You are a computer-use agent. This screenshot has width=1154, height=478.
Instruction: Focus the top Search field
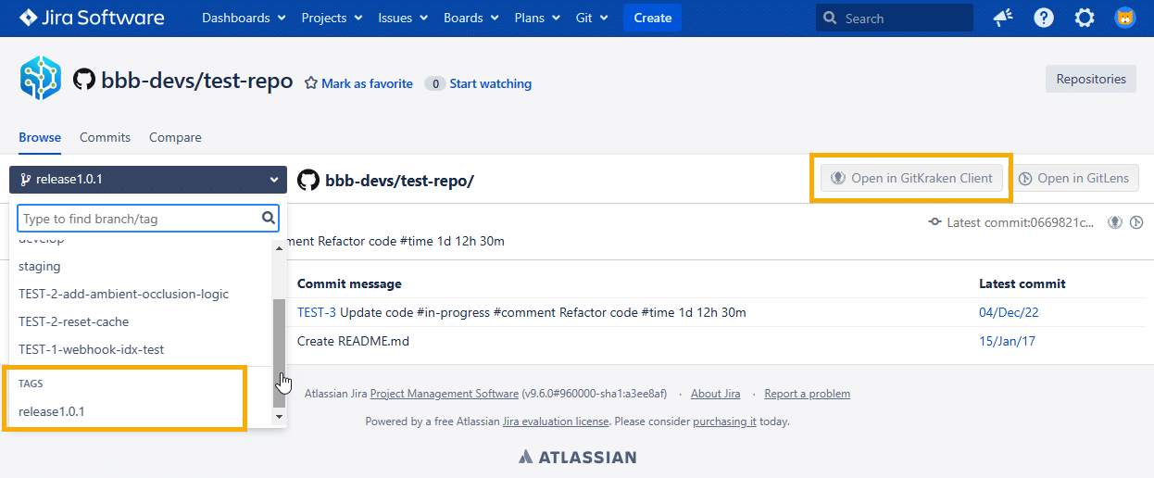tap(895, 18)
